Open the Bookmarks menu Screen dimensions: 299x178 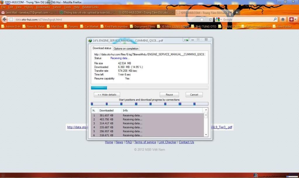tap(43, 7)
